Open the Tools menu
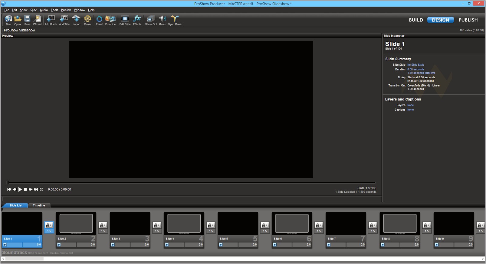Viewport: 486px width, 264px height. pos(54,10)
